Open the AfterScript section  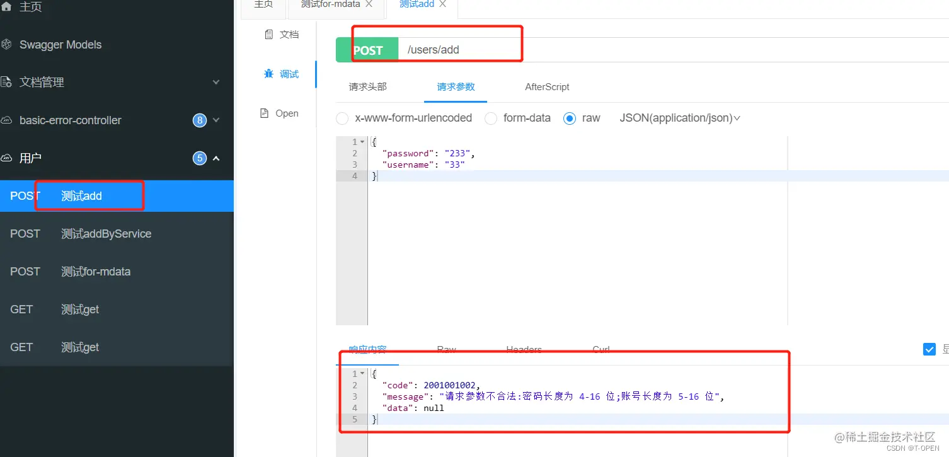tap(546, 87)
